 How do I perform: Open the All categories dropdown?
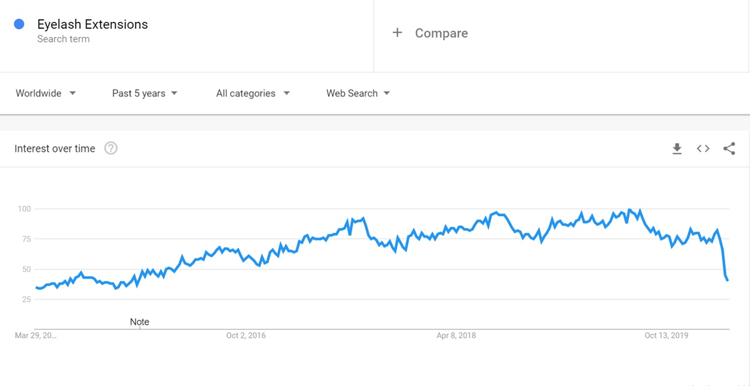[252, 93]
